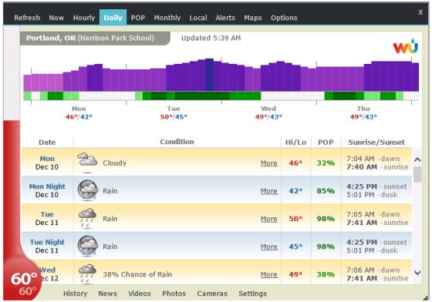Open the Weather Underground logo
This screenshot has height=302, width=432.
tap(406, 46)
